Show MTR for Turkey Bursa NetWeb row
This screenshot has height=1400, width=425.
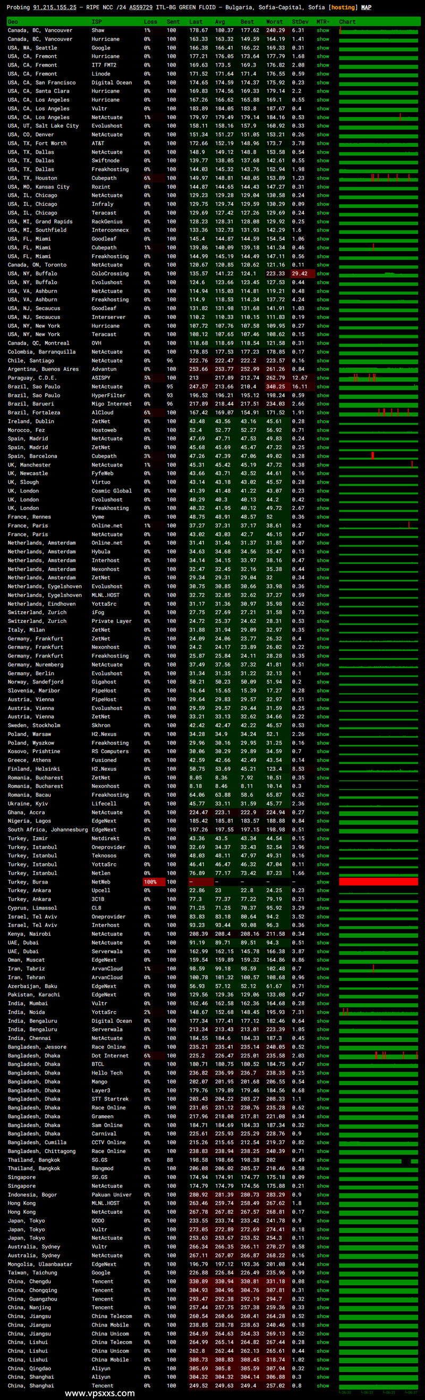tap(323, 881)
